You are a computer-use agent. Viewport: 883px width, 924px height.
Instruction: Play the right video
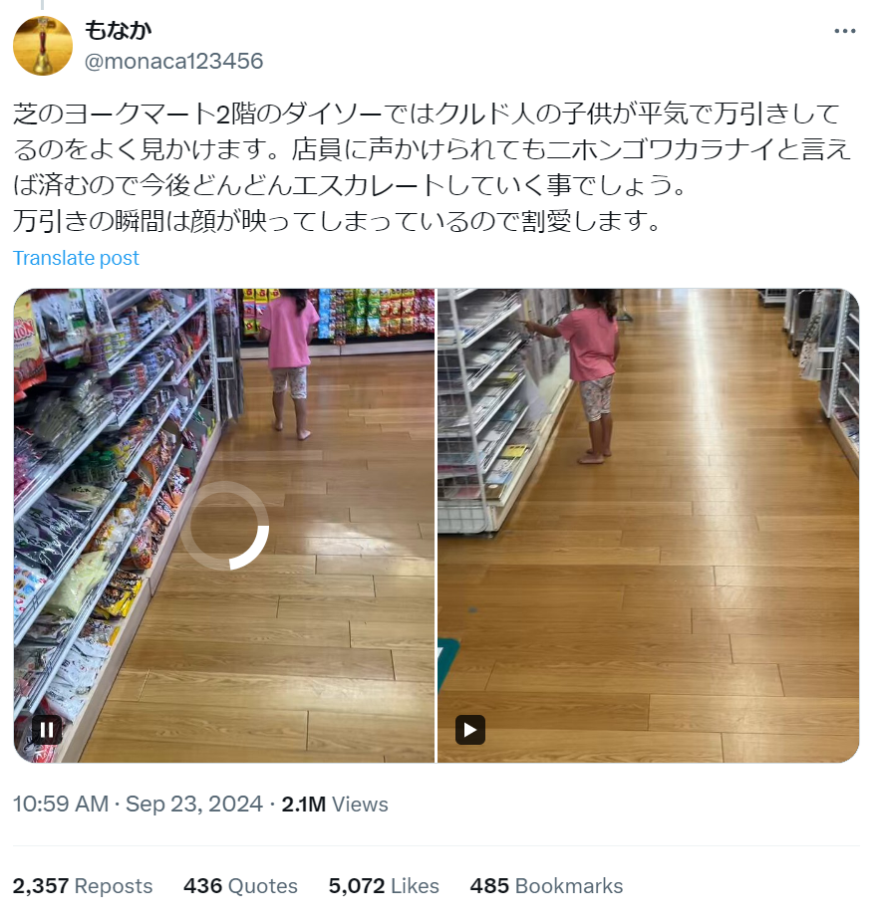tap(470, 730)
